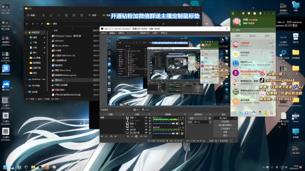This screenshot has height=171, width=305.
Task: Open 桌面音频 audio settings gear
Action: point(182,133)
